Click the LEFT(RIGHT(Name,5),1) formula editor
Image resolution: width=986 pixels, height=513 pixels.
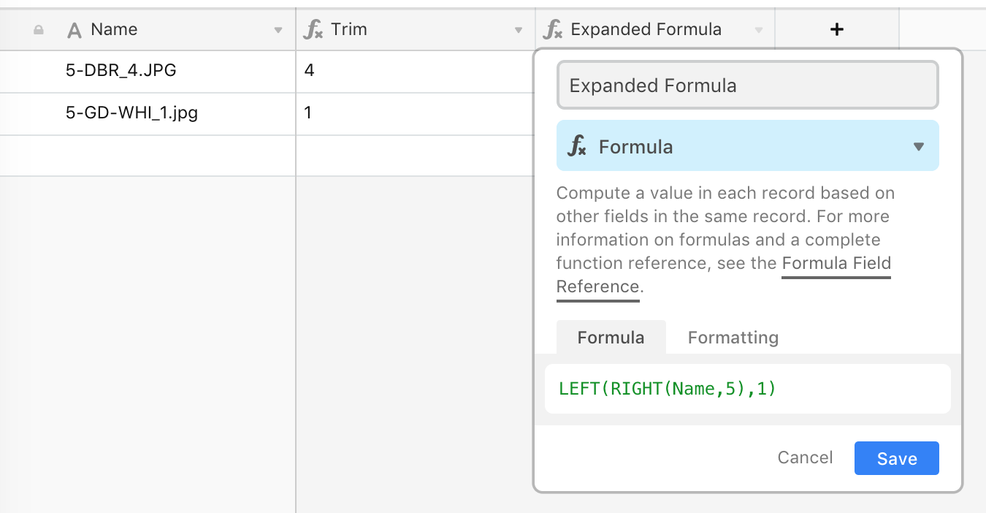[747, 389]
